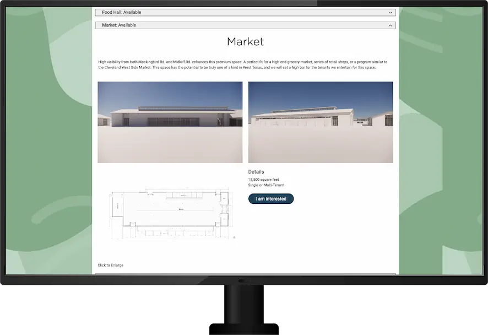Enlarge the Market floor plan drawing
Image resolution: width=488 pixels, height=335 pixels.
point(172,212)
